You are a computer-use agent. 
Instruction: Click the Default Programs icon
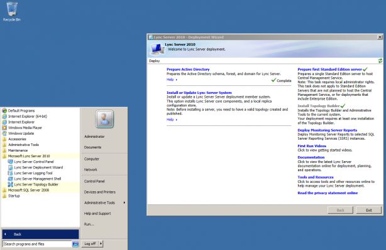point(4,111)
